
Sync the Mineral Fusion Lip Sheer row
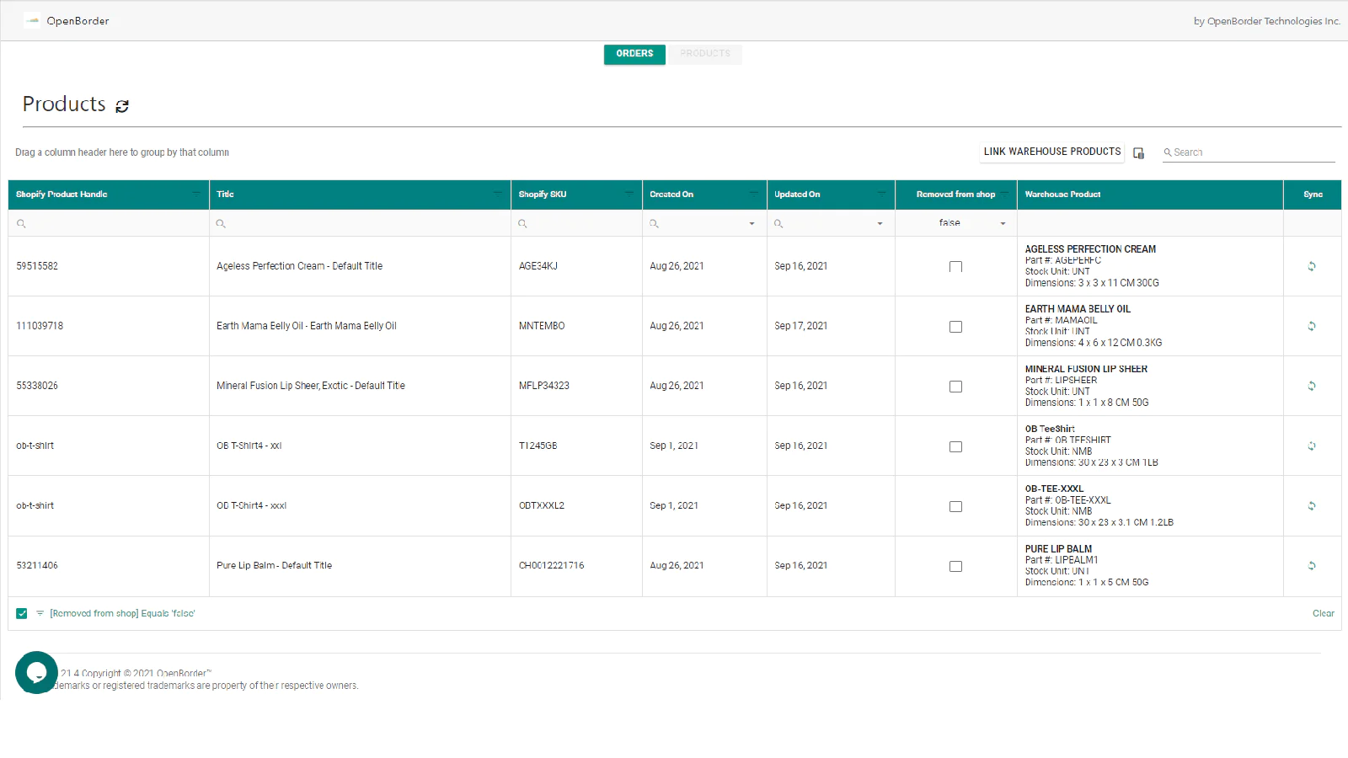pyautogui.click(x=1312, y=386)
